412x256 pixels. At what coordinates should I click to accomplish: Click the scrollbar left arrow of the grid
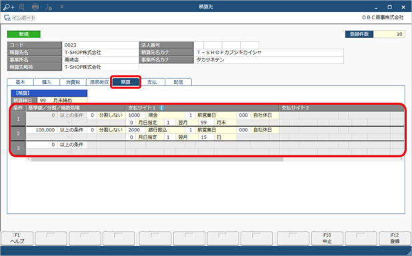[x=28, y=159]
